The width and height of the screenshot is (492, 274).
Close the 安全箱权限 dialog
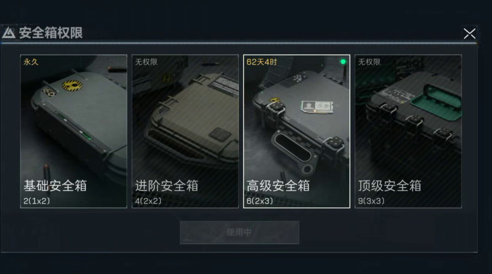(x=469, y=34)
